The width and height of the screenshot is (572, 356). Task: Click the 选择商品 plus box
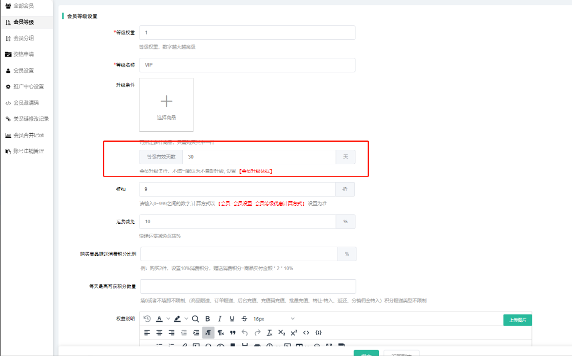point(166,105)
